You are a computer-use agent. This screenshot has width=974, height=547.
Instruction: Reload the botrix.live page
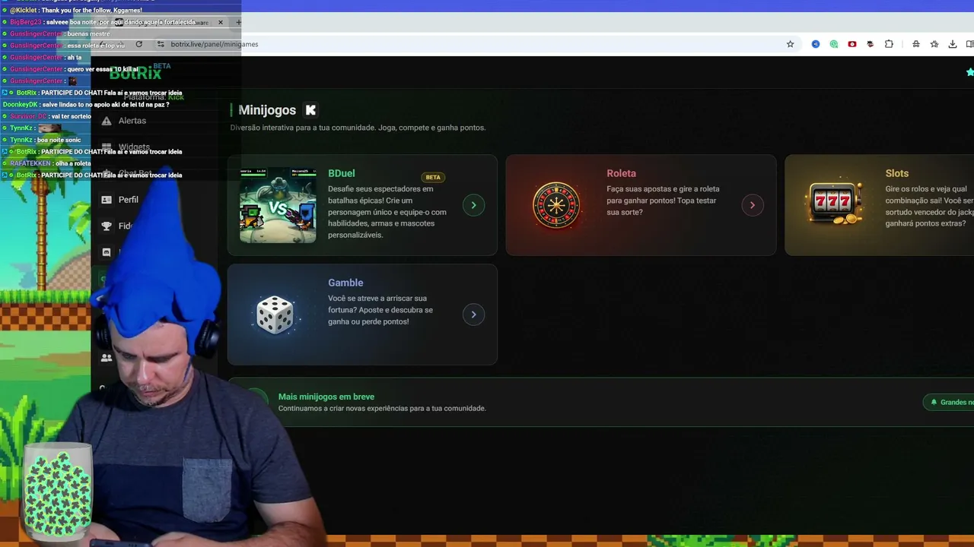point(138,44)
